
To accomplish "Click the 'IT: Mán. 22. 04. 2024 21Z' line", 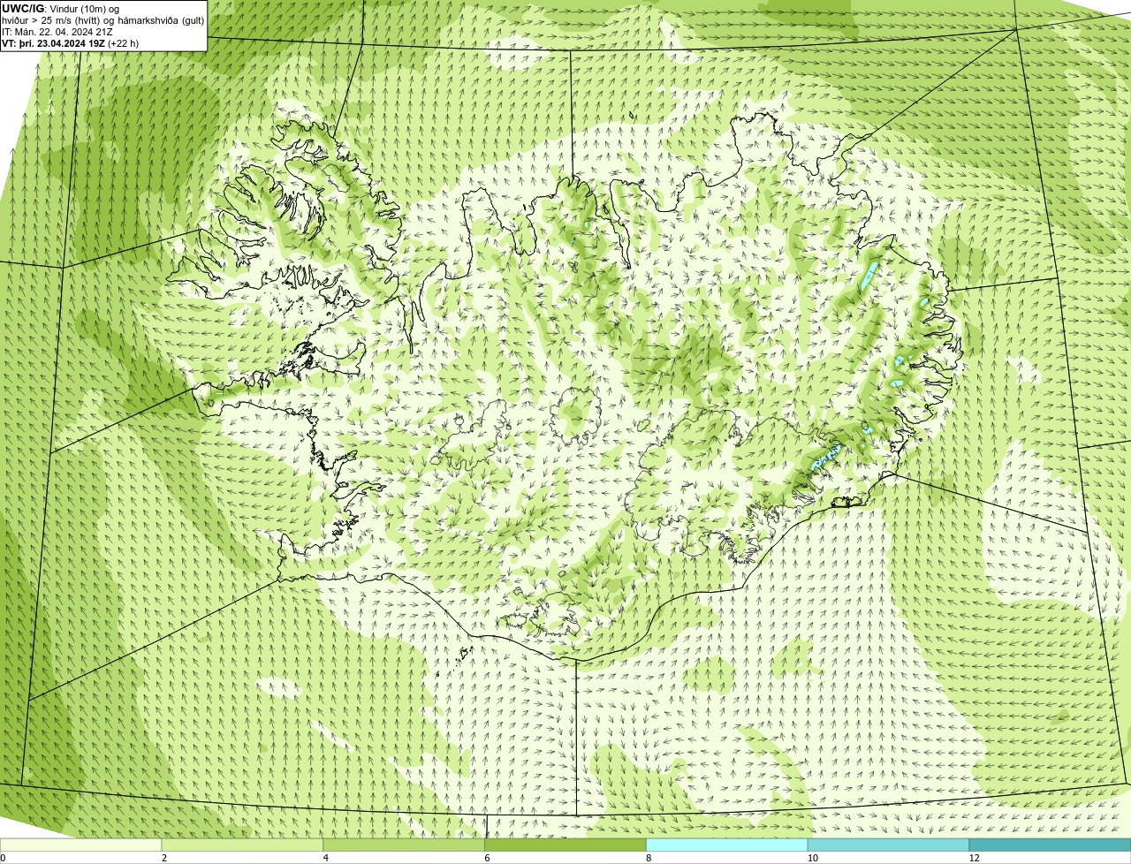I will (x=57, y=31).
